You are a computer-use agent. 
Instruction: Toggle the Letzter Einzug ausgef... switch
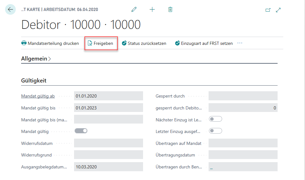coord(216,131)
